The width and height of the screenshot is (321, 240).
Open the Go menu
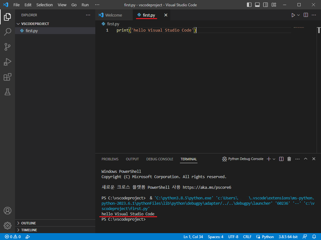pyautogui.click(x=74, y=5)
